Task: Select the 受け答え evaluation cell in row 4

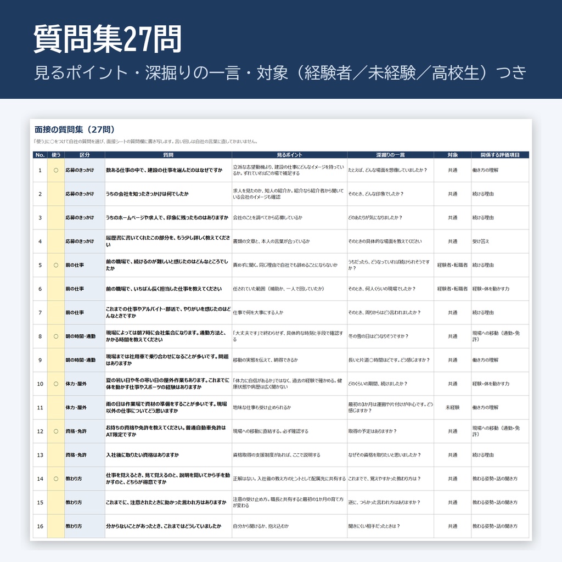Action: [500, 241]
